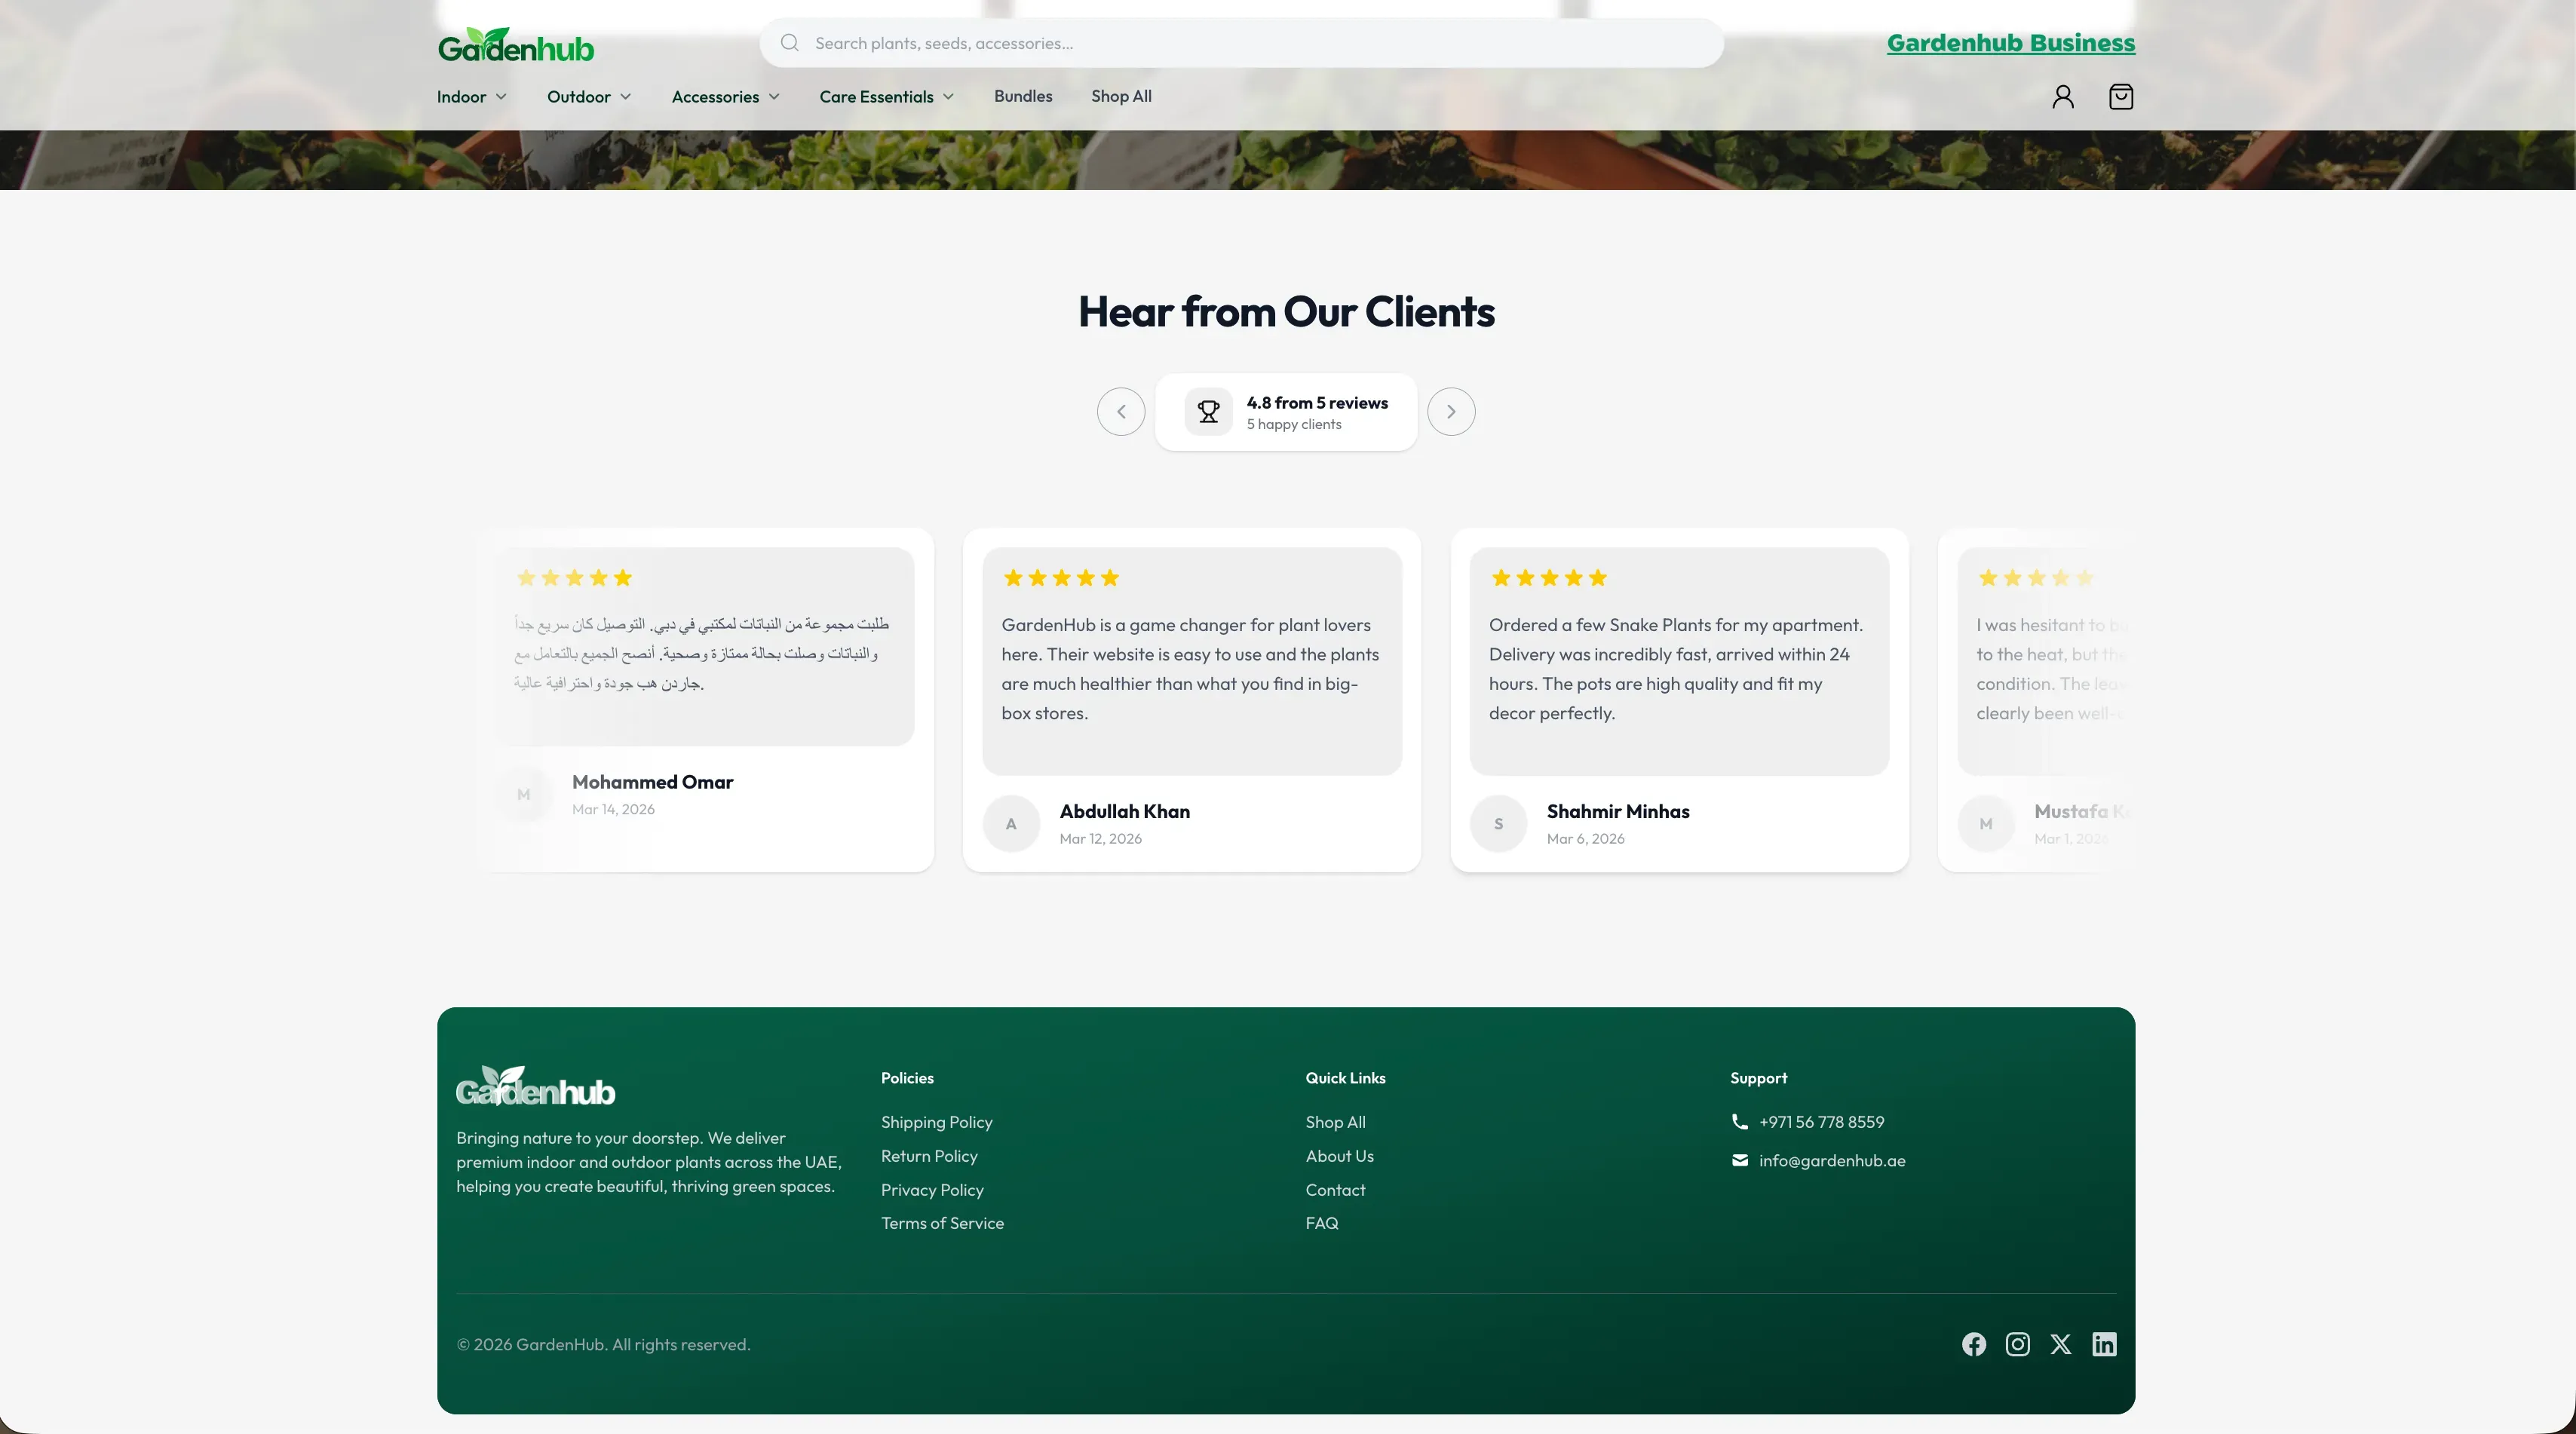Screen dimensions: 2576x1434
Task: Click the Gardenhub logo in header
Action: pyautogui.click(x=516, y=45)
